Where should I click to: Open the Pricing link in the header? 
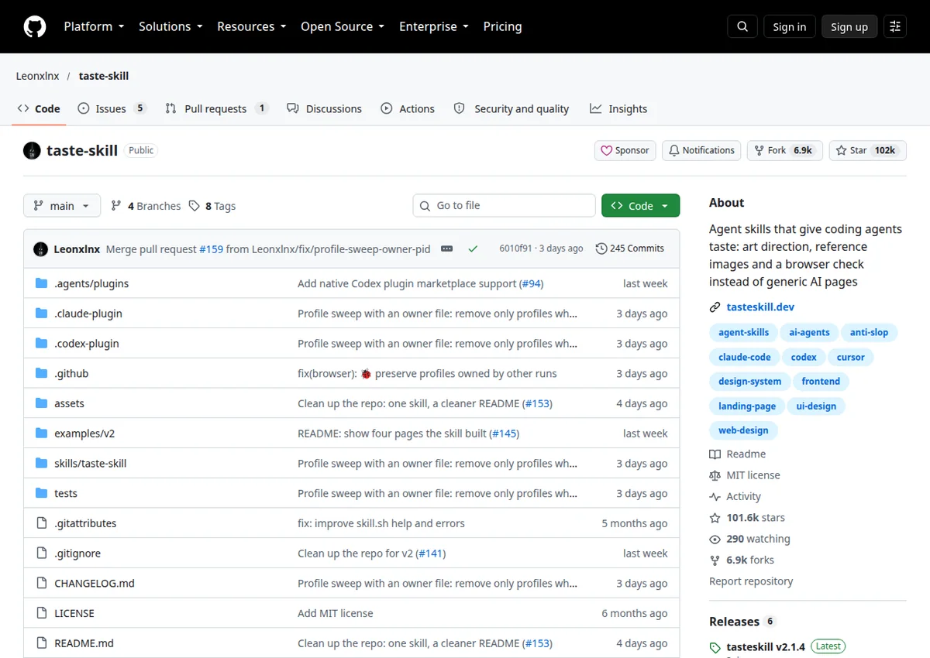coord(502,26)
